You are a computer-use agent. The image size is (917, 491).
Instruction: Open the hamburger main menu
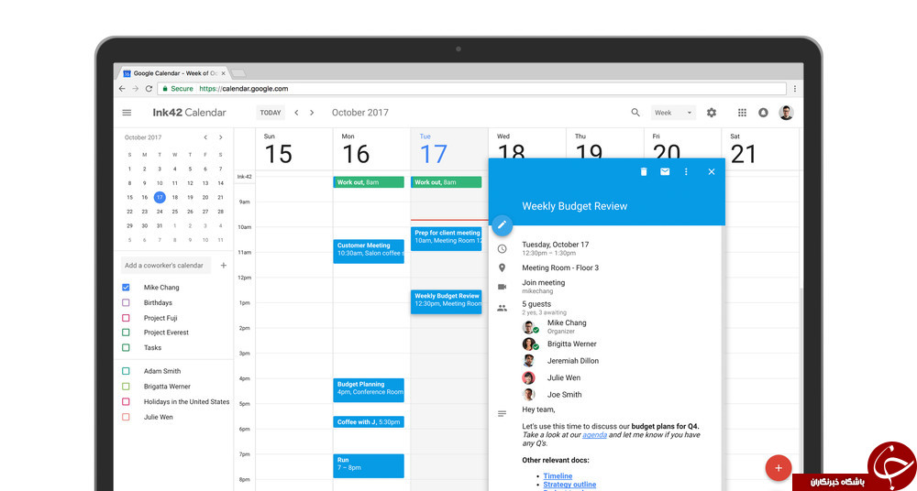127,113
